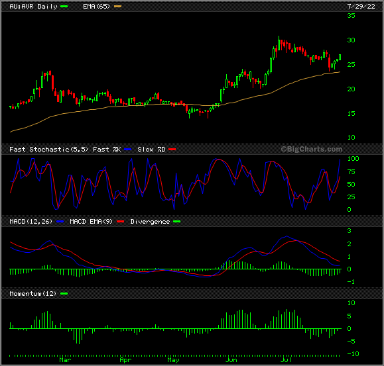This screenshot has width=384, height=366.
Task: Click the Jul label on time axis
Action: coord(286,359)
